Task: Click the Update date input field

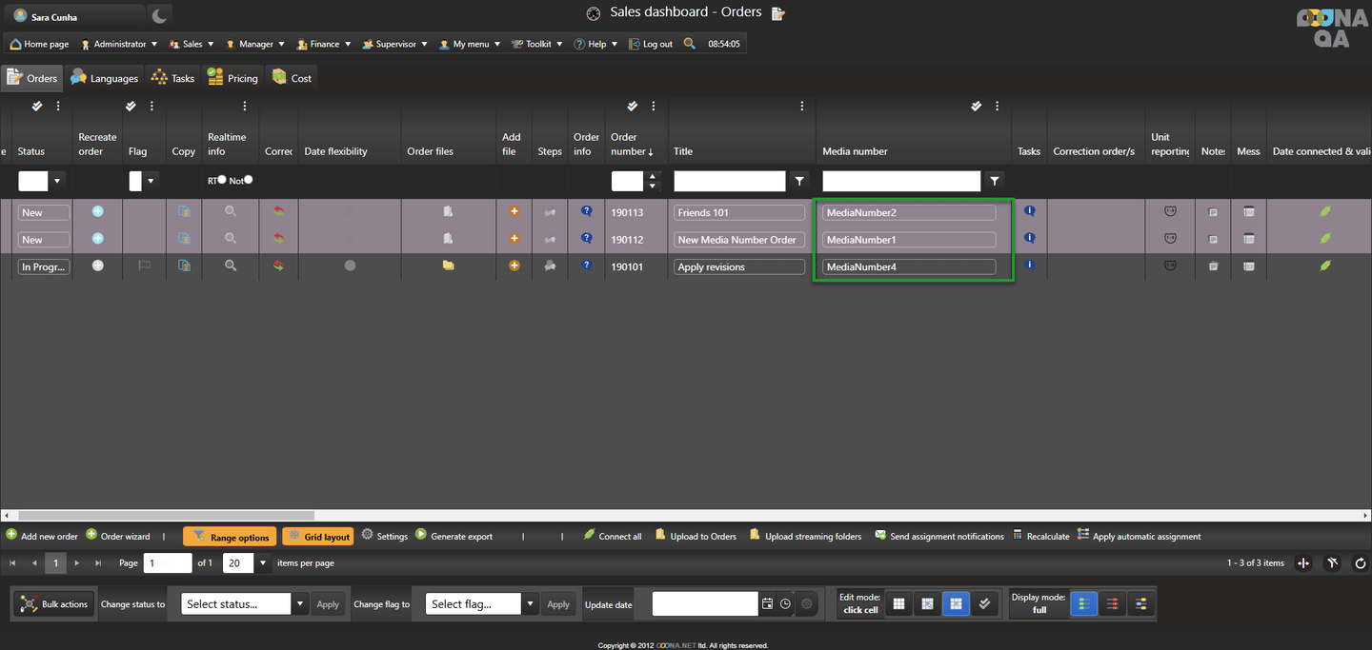Action: coord(705,604)
